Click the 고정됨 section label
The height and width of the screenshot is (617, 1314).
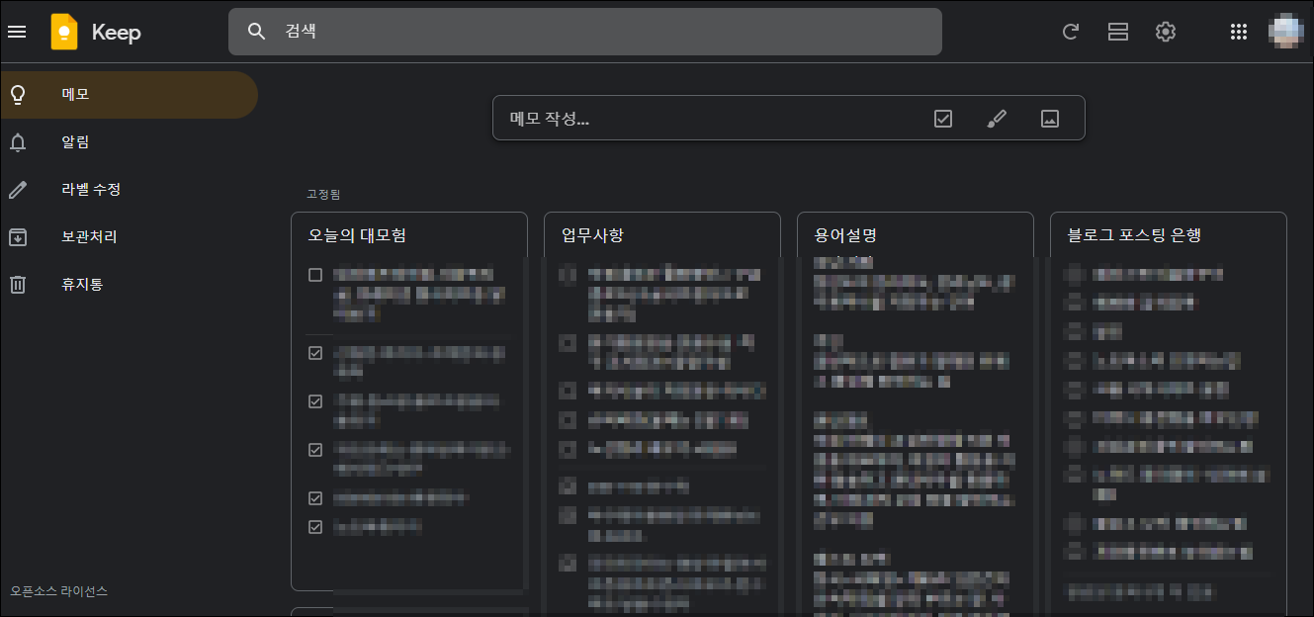pyautogui.click(x=323, y=194)
